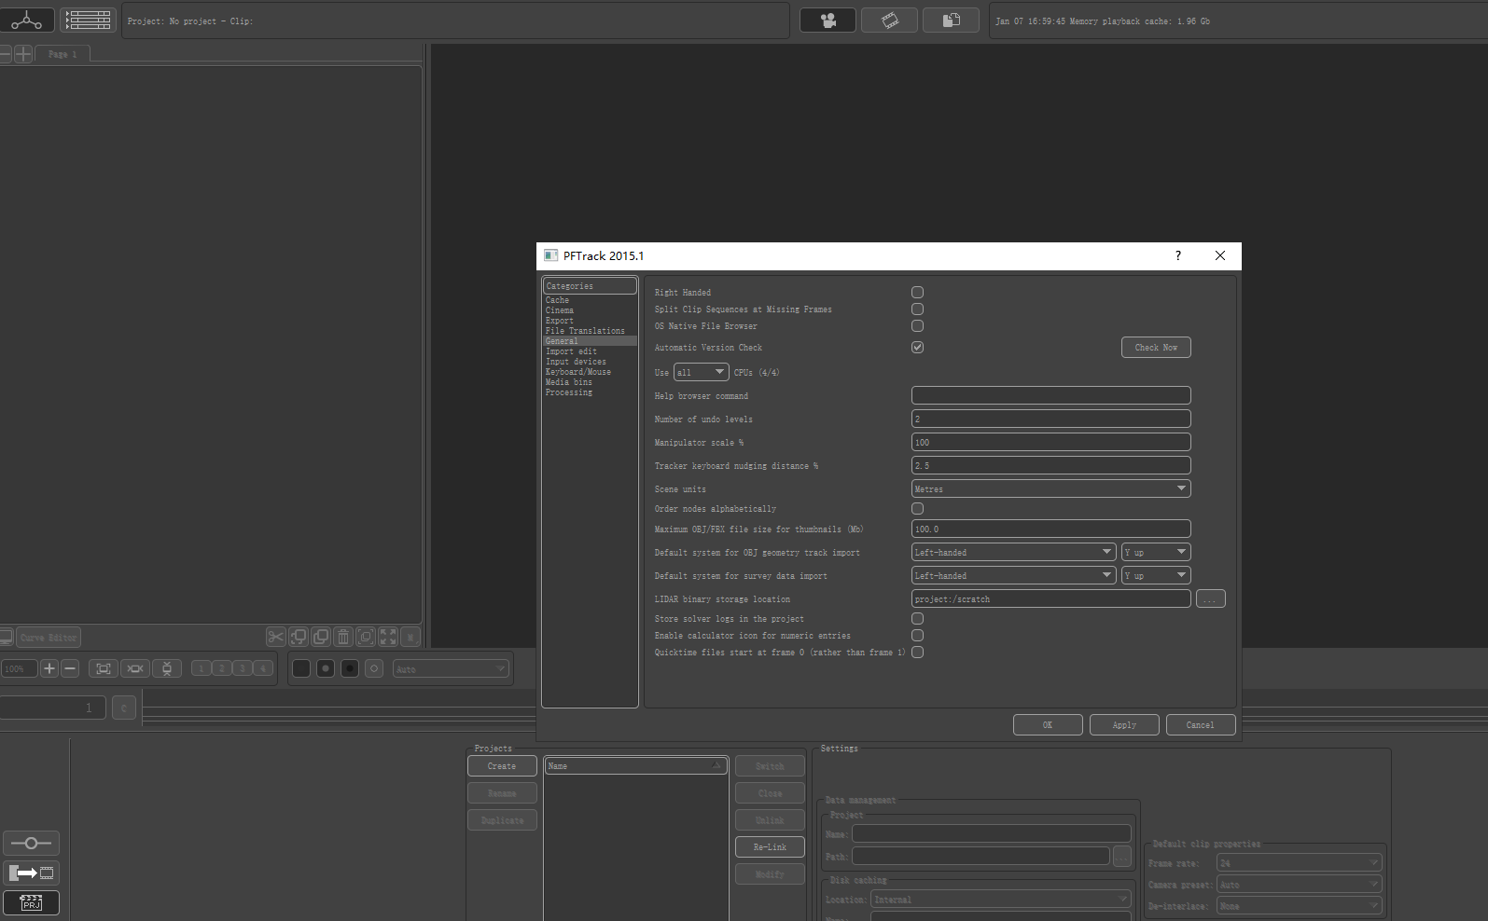Expand the Use CPUs 'all' dropdown
Image resolution: width=1488 pixels, height=921 pixels.
(x=701, y=373)
